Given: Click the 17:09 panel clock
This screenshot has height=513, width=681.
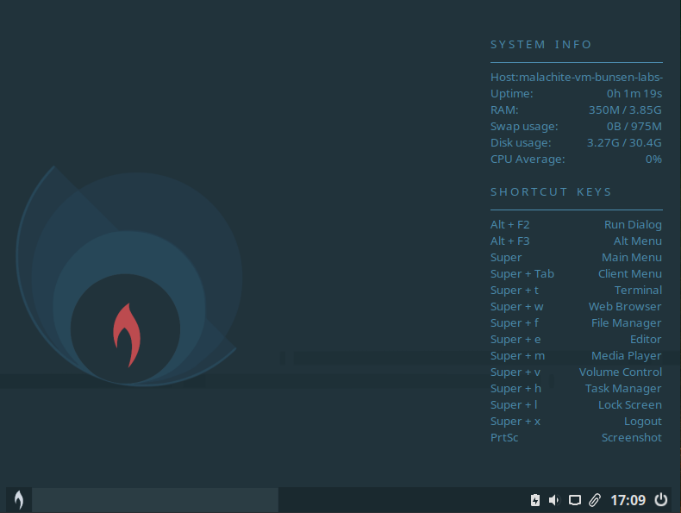Looking at the screenshot, I should tap(628, 500).
